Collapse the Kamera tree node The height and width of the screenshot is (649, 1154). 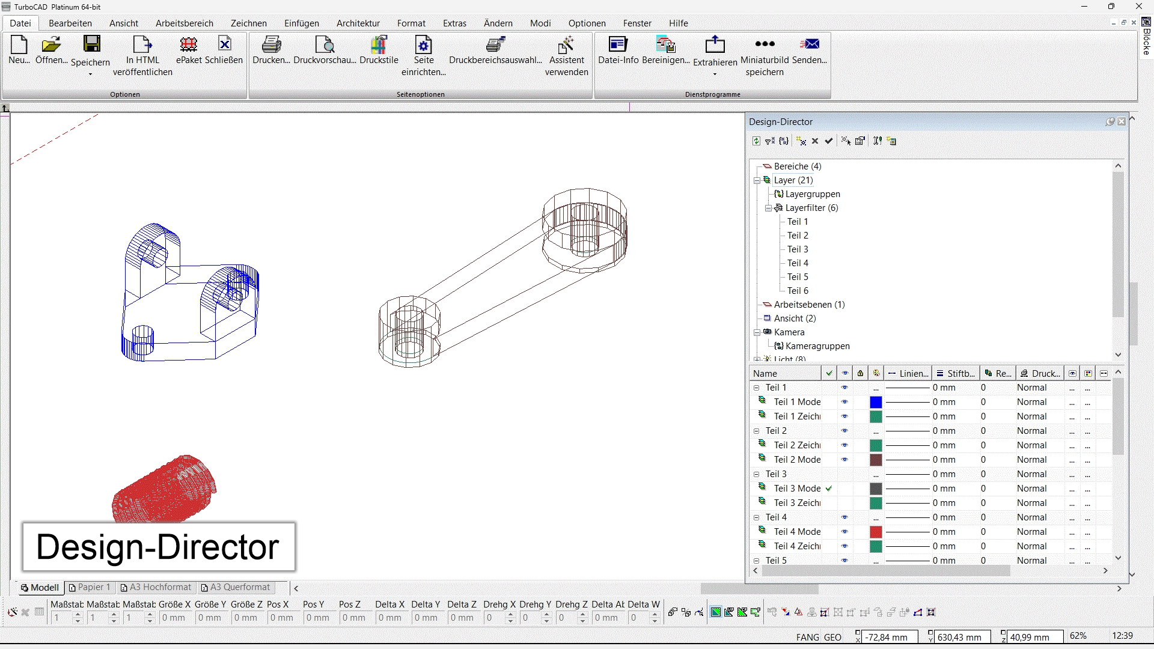tap(757, 332)
